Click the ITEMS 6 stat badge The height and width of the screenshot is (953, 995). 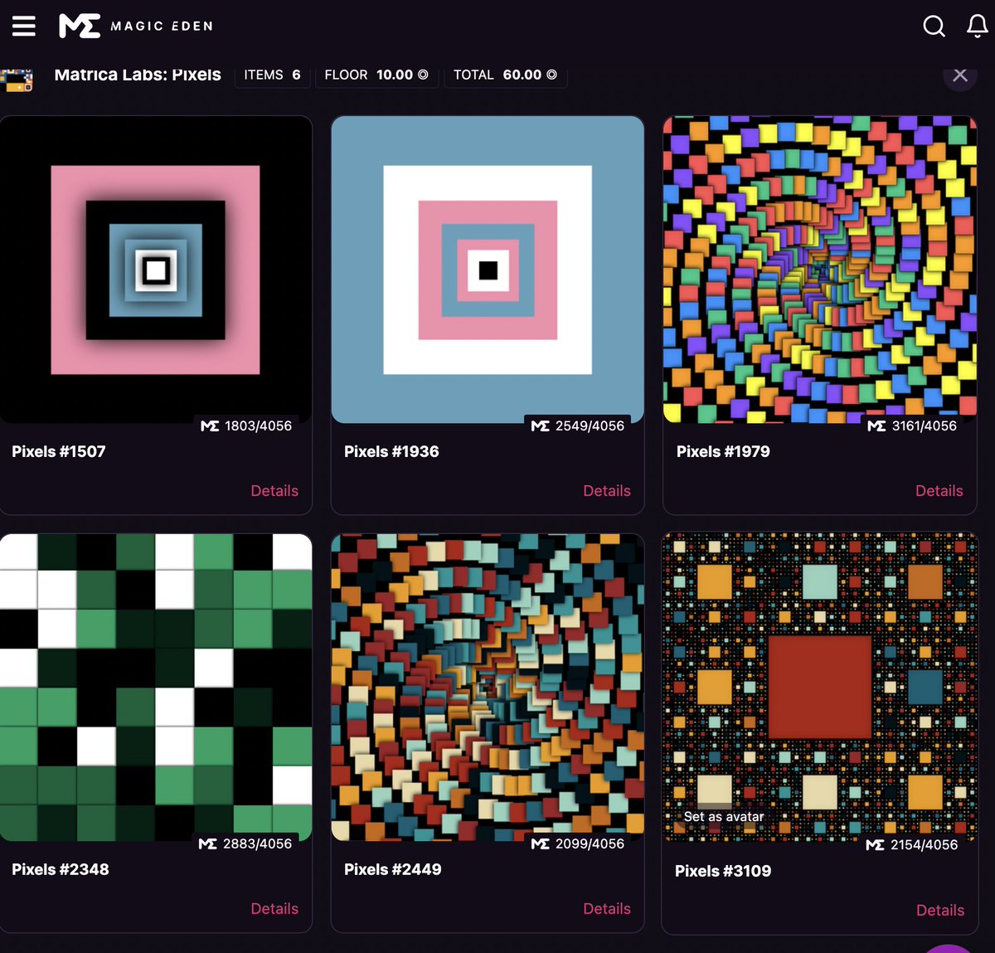point(273,75)
